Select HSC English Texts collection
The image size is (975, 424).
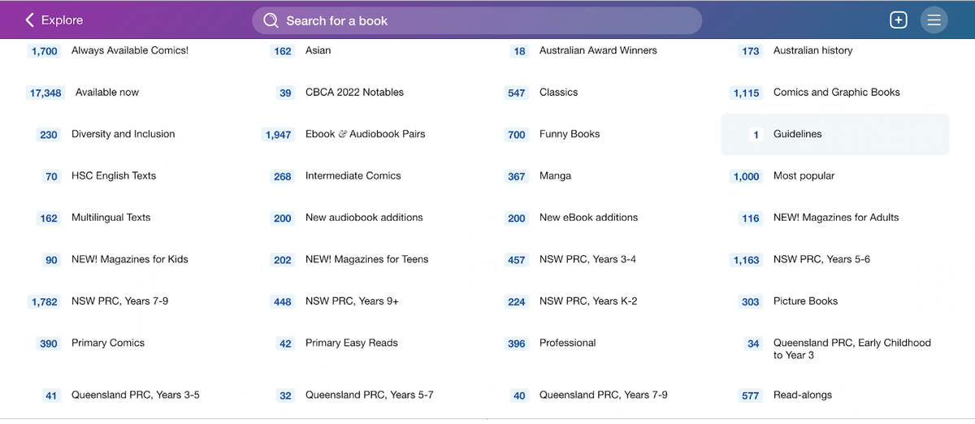point(113,176)
